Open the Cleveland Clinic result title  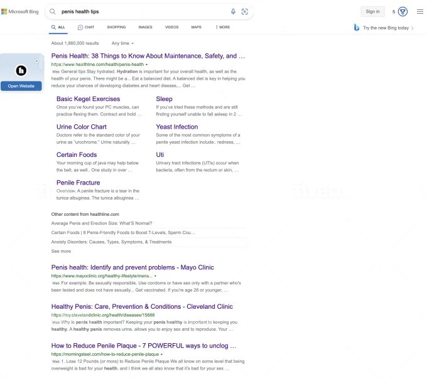click(x=142, y=307)
